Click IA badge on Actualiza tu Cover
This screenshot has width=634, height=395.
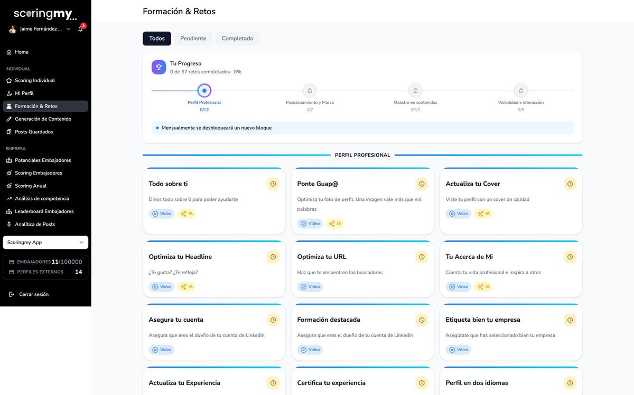(483, 214)
